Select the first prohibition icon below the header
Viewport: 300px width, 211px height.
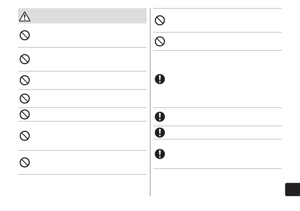[x=25, y=35]
